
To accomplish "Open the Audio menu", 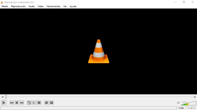I will tap(32, 6).
